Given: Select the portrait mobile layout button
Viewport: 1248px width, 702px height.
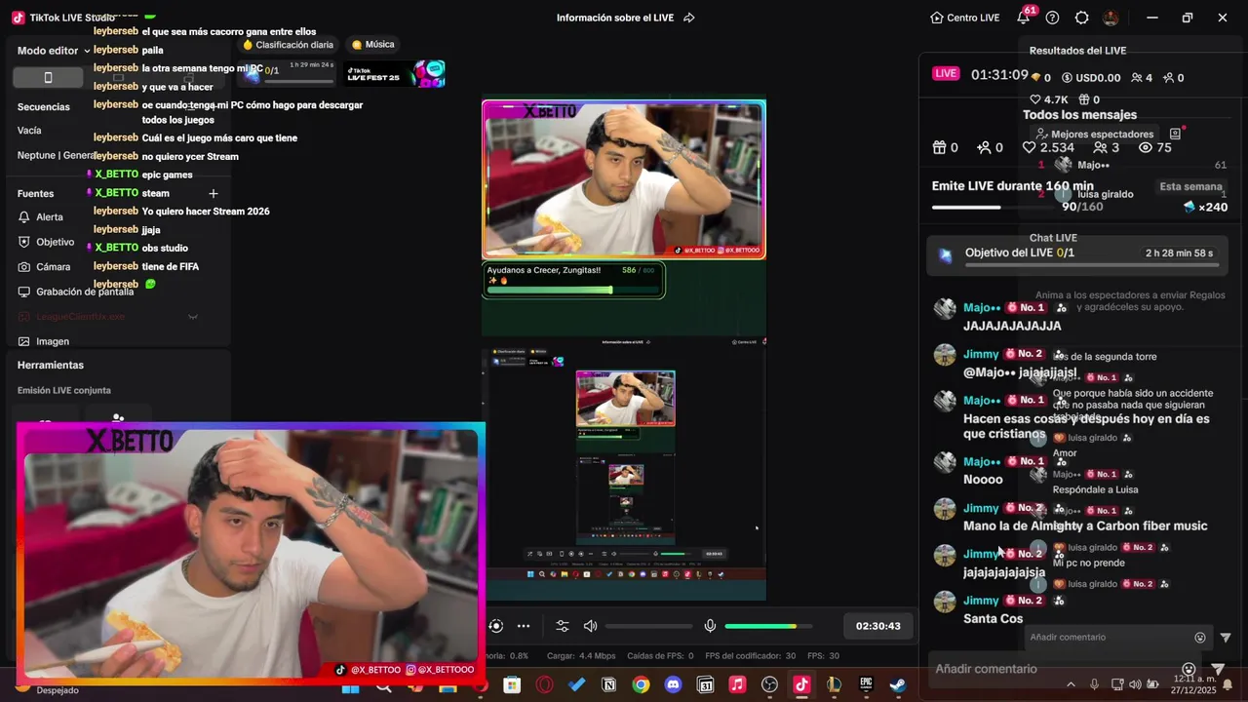Looking at the screenshot, I should [49, 78].
